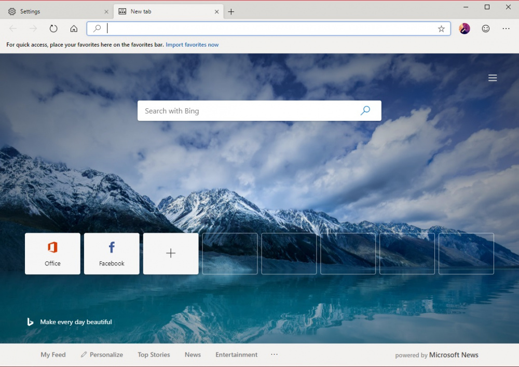Click the Forward navigation arrow
Viewport: 519px width, 367px height.
pos(33,29)
